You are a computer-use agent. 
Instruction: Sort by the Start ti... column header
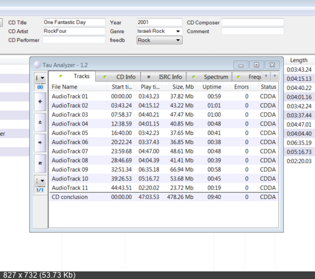point(120,87)
